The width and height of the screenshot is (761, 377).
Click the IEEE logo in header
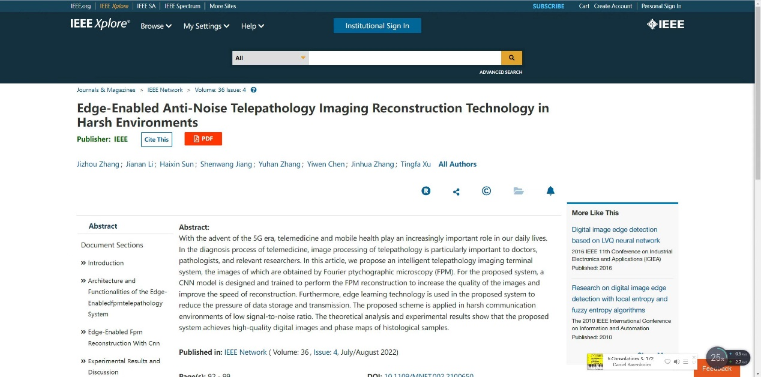665,25
